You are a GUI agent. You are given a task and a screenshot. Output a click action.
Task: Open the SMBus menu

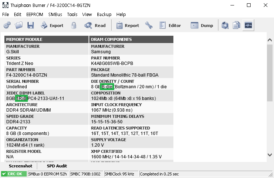[x=55, y=15]
